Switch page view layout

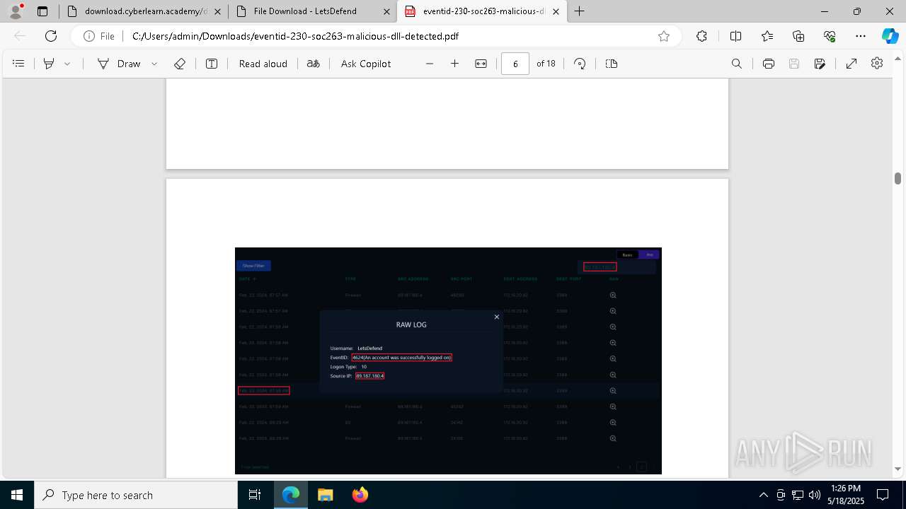pos(612,64)
